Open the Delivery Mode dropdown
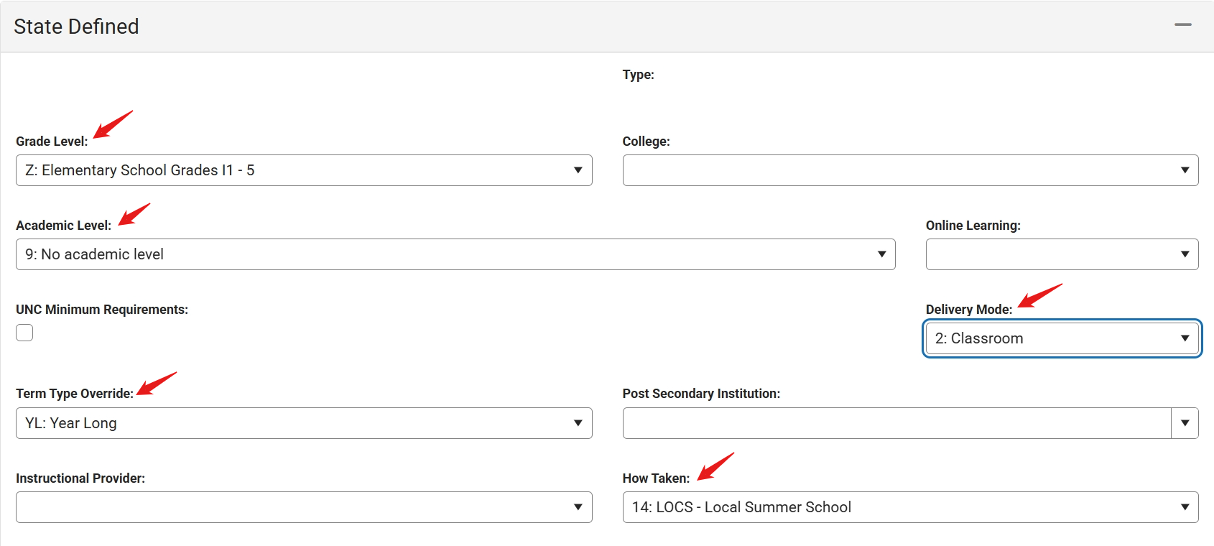The height and width of the screenshot is (546, 1214). (x=1062, y=338)
